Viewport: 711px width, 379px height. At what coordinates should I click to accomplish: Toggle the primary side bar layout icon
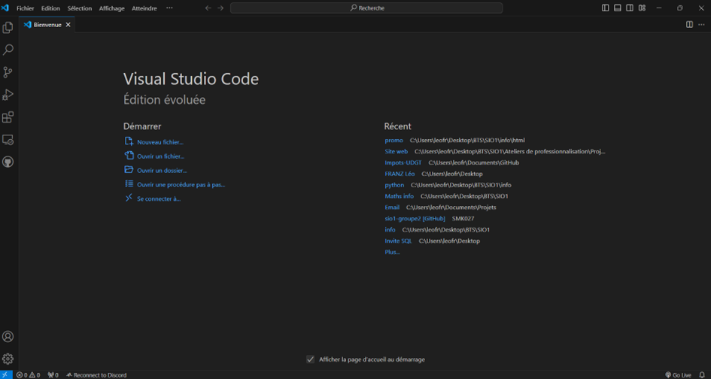(x=606, y=8)
